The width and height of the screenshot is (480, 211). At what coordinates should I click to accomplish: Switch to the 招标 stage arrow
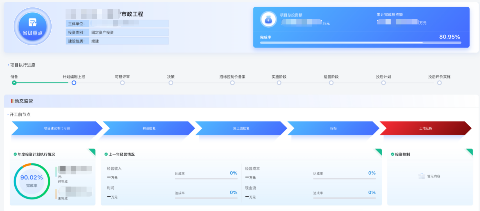pyautogui.click(x=333, y=128)
